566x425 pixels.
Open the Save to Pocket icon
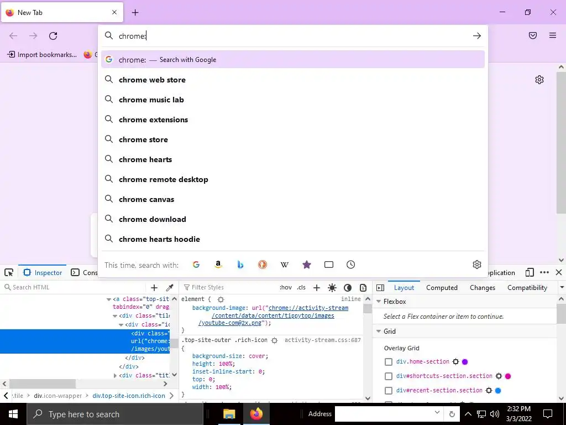click(533, 35)
